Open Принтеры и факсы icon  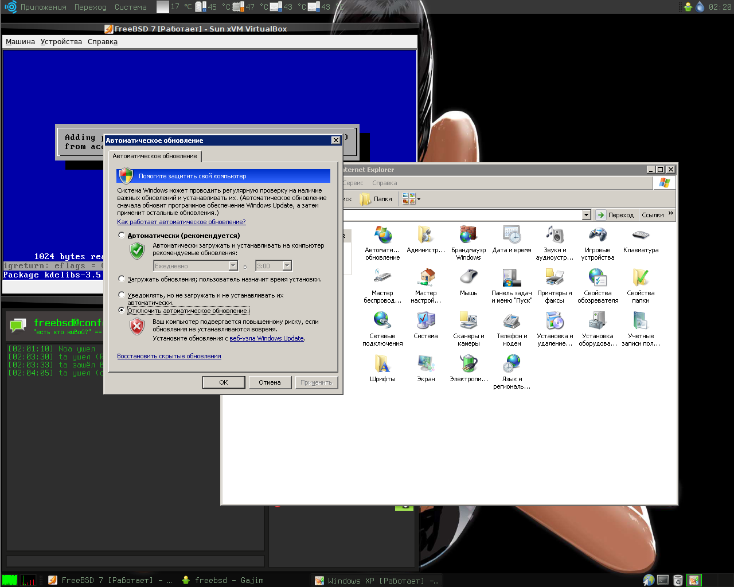pyautogui.click(x=555, y=285)
